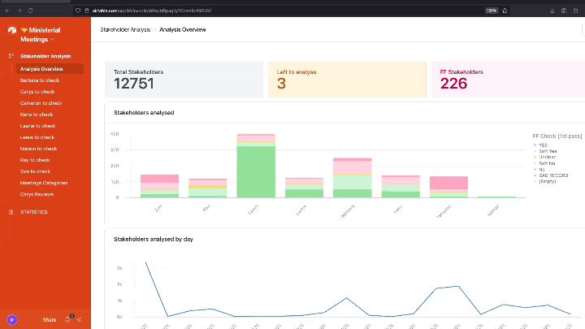Viewport: 585px width, 329px height.
Task: Reload the page in browser
Action: (x=31, y=11)
